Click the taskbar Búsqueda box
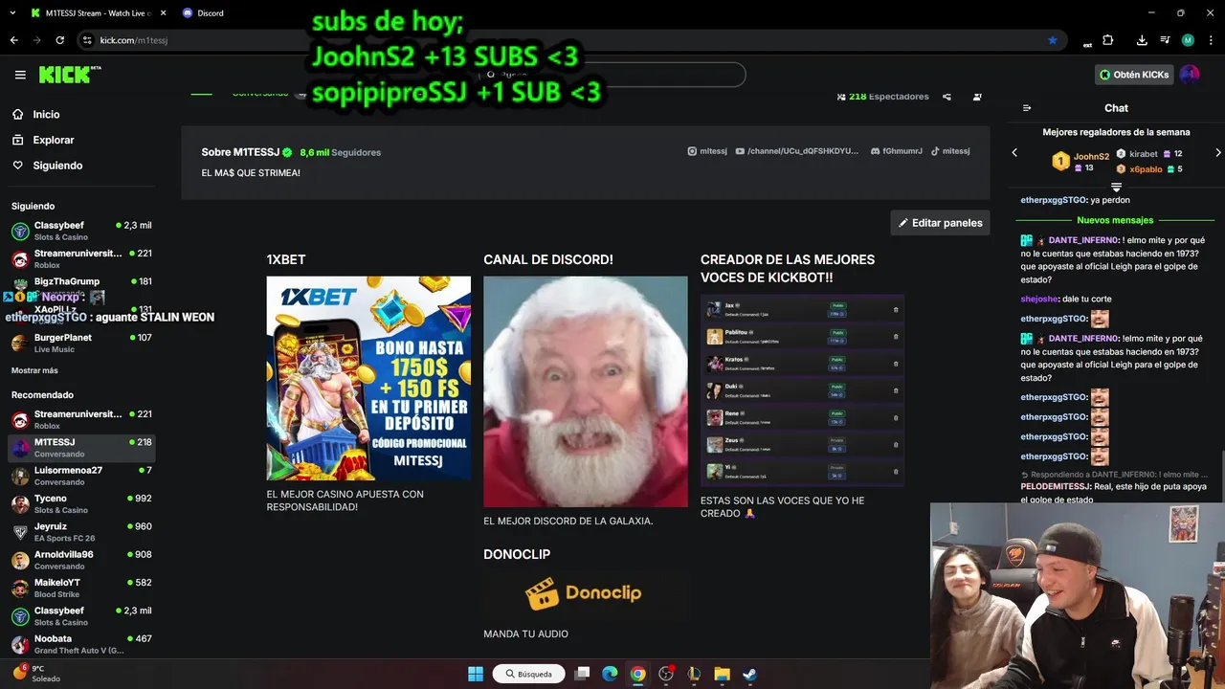The width and height of the screenshot is (1225, 689). pyautogui.click(x=528, y=674)
